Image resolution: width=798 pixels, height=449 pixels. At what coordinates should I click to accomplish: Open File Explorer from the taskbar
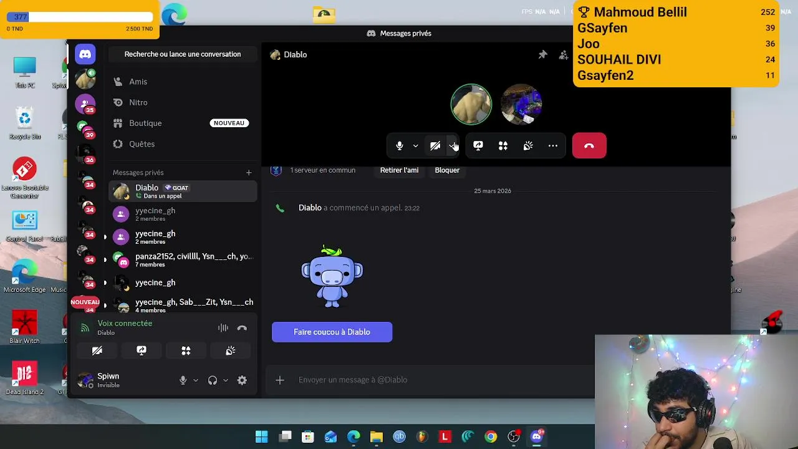point(377,437)
